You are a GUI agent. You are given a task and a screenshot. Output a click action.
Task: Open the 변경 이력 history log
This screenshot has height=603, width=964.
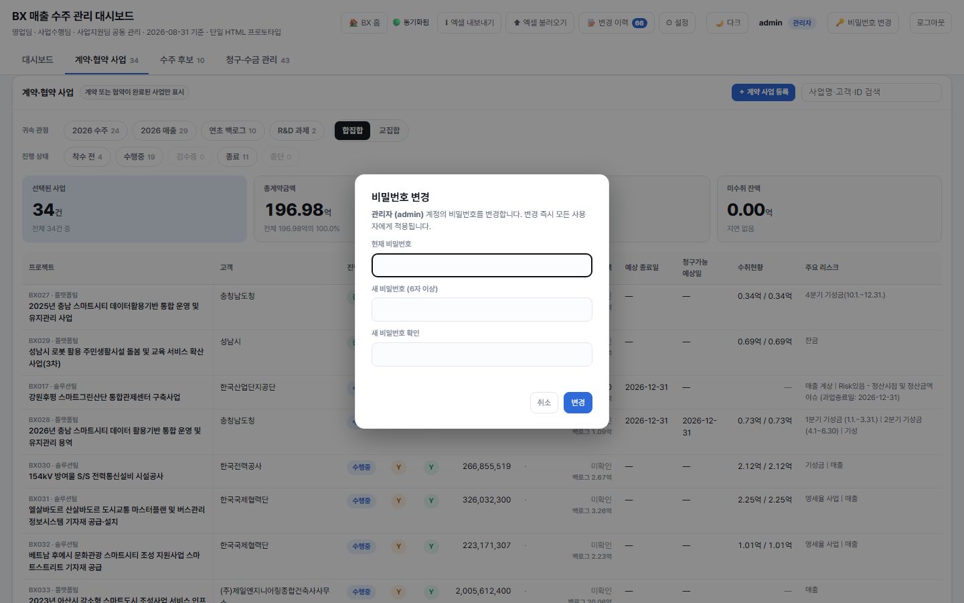pyautogui.click(x=617, y=23)
